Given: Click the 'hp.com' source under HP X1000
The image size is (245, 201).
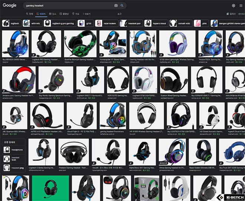Looking at the screenshot, I should [133, 134].
